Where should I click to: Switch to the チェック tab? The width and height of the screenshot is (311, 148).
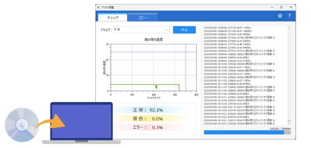[x=112, y=17]
